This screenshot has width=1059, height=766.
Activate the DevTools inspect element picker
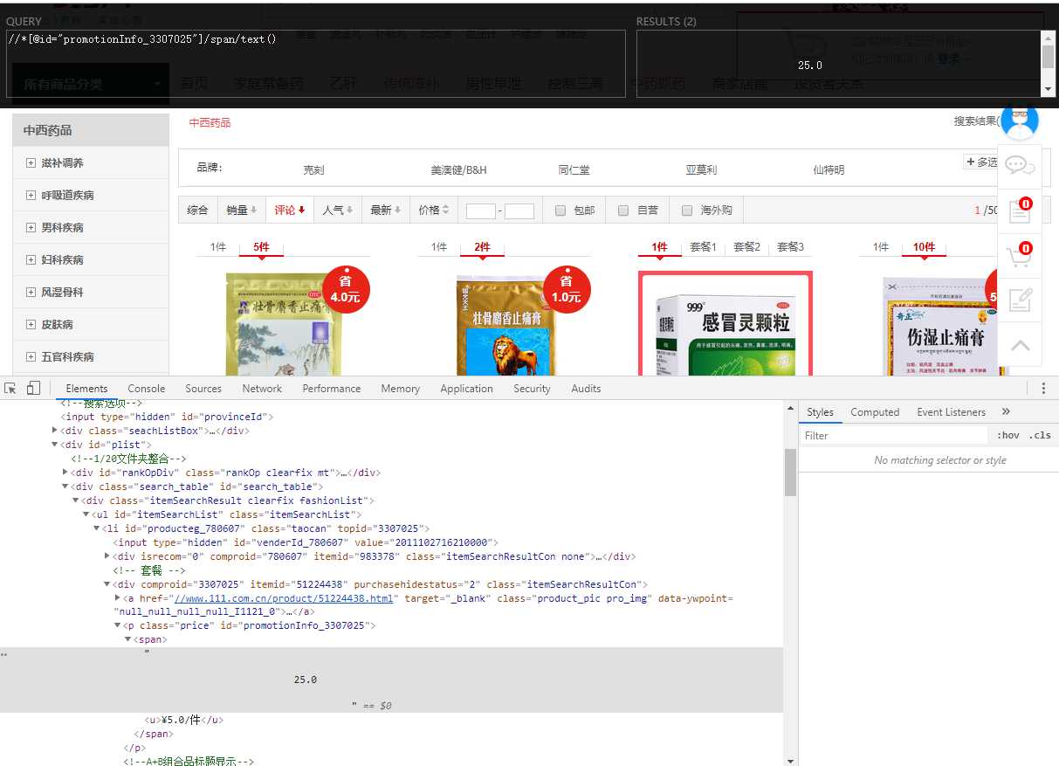coord(10,389)
